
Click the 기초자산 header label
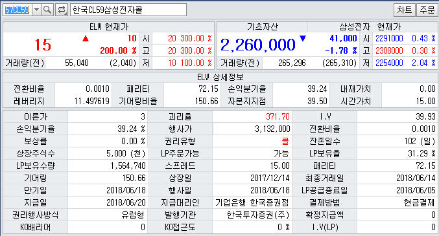[263, 27]
